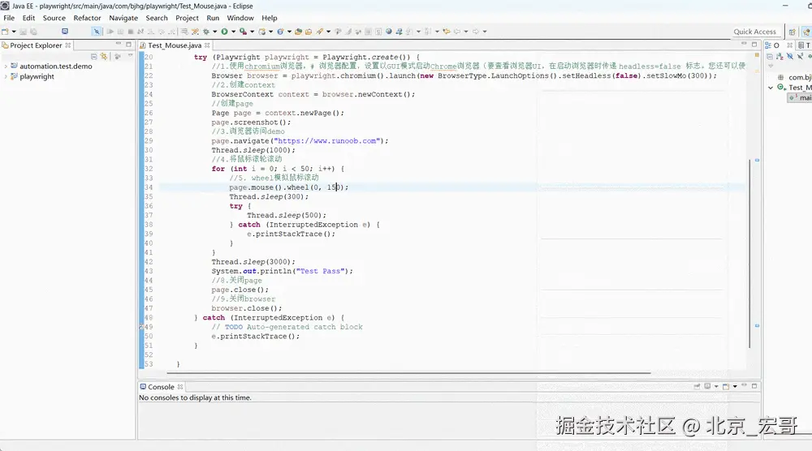Viewport: 812px width, 451px height.
Task: Open Project Explorer View Menu triangle
Action: (x=130, y=56)
